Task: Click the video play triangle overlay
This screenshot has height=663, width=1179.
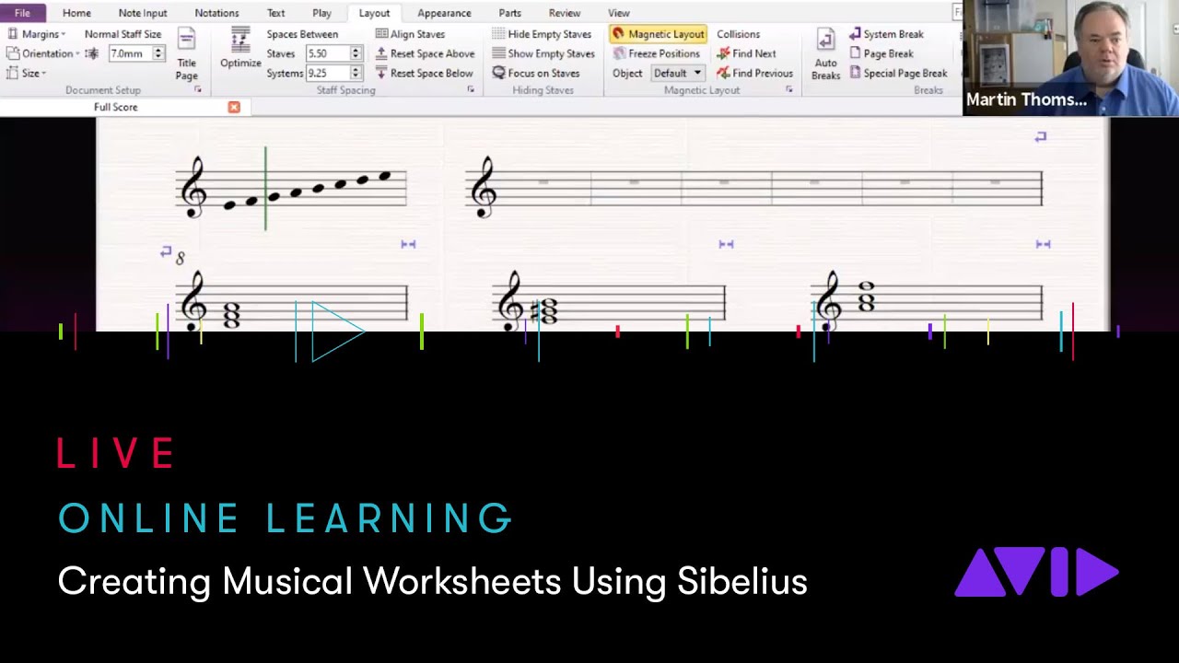Action: [337, 331]
